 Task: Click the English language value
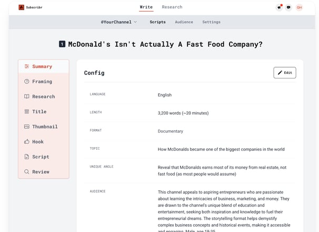(x=165, y=95)
